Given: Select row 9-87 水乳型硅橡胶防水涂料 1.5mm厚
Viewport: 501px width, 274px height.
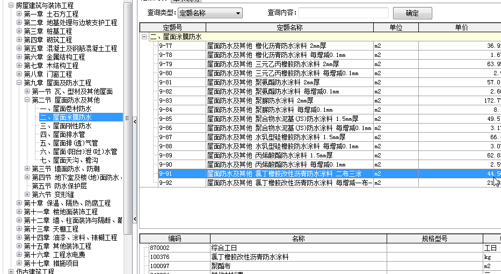Looking at the screenshot, I should coord(330,137).
